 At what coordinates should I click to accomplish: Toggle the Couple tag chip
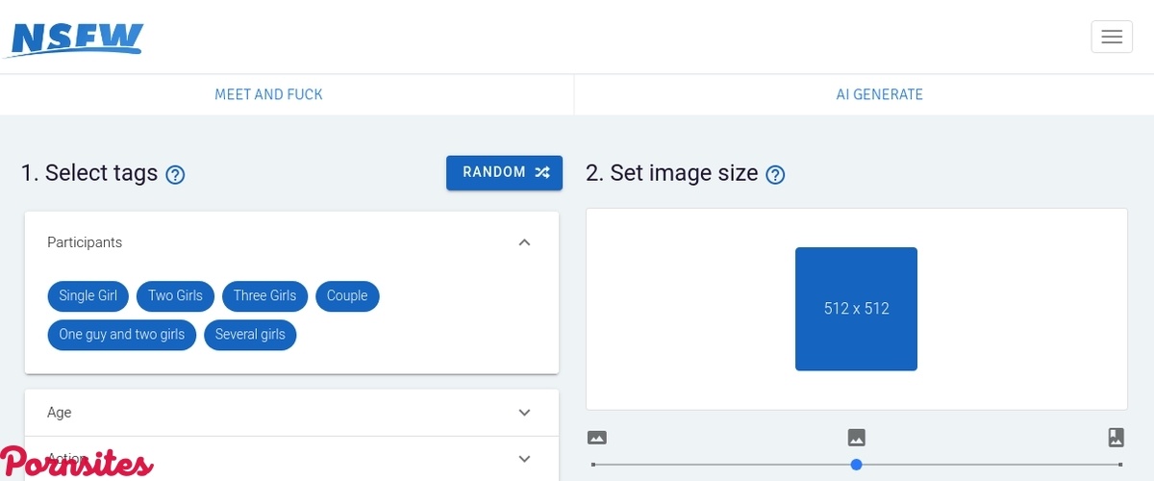(x=347, y=296)
